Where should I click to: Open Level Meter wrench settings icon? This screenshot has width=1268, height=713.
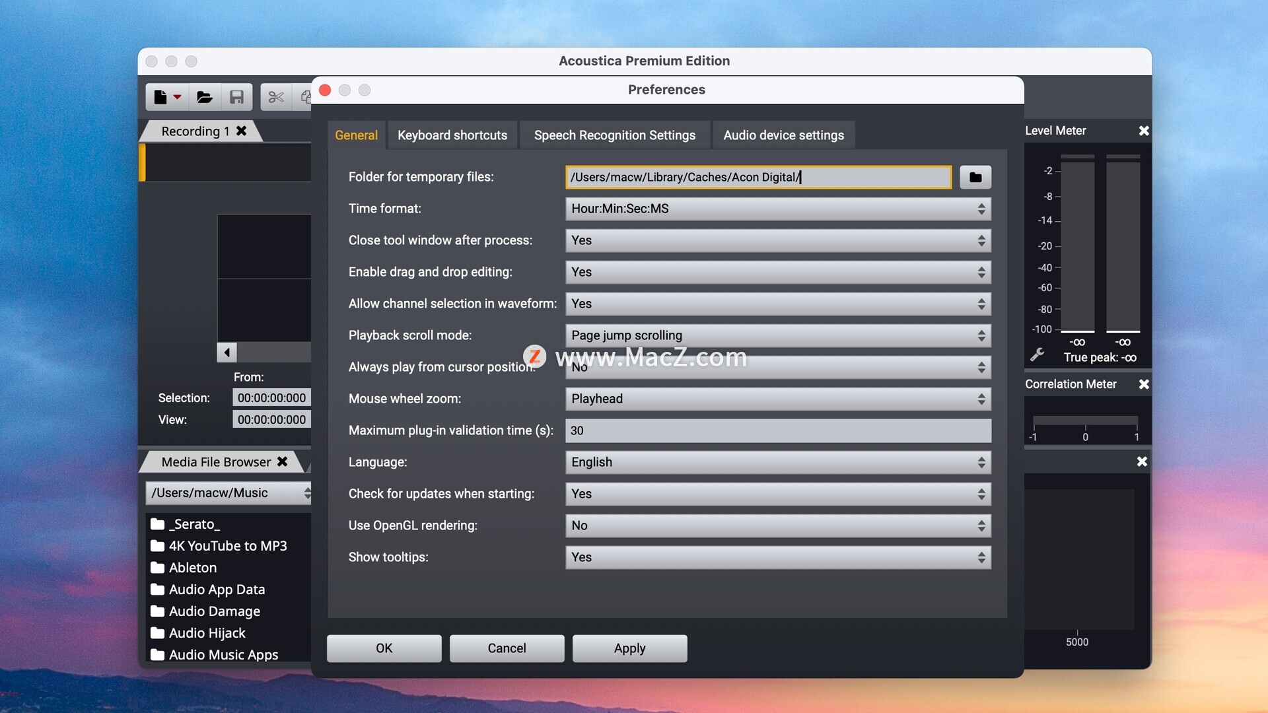(1037, 355)
